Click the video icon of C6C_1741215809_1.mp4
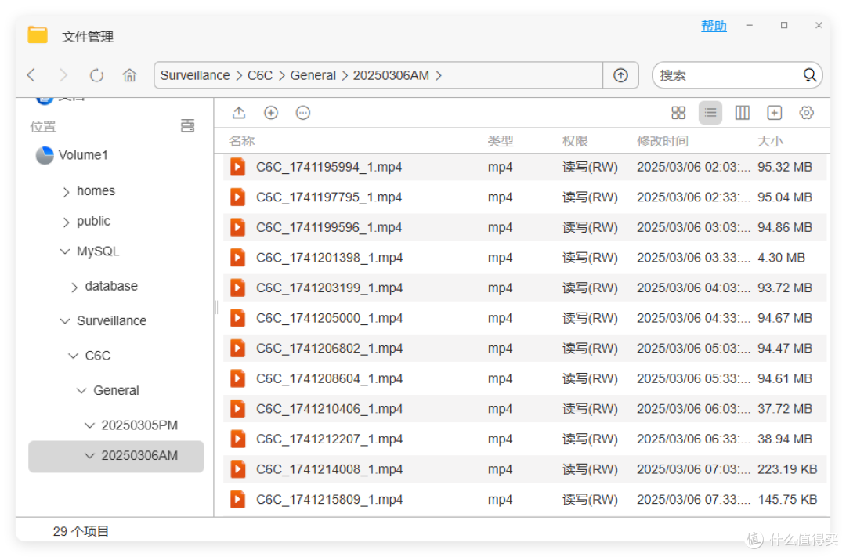Viewport: 846px width, 557px height. point(237,499)
